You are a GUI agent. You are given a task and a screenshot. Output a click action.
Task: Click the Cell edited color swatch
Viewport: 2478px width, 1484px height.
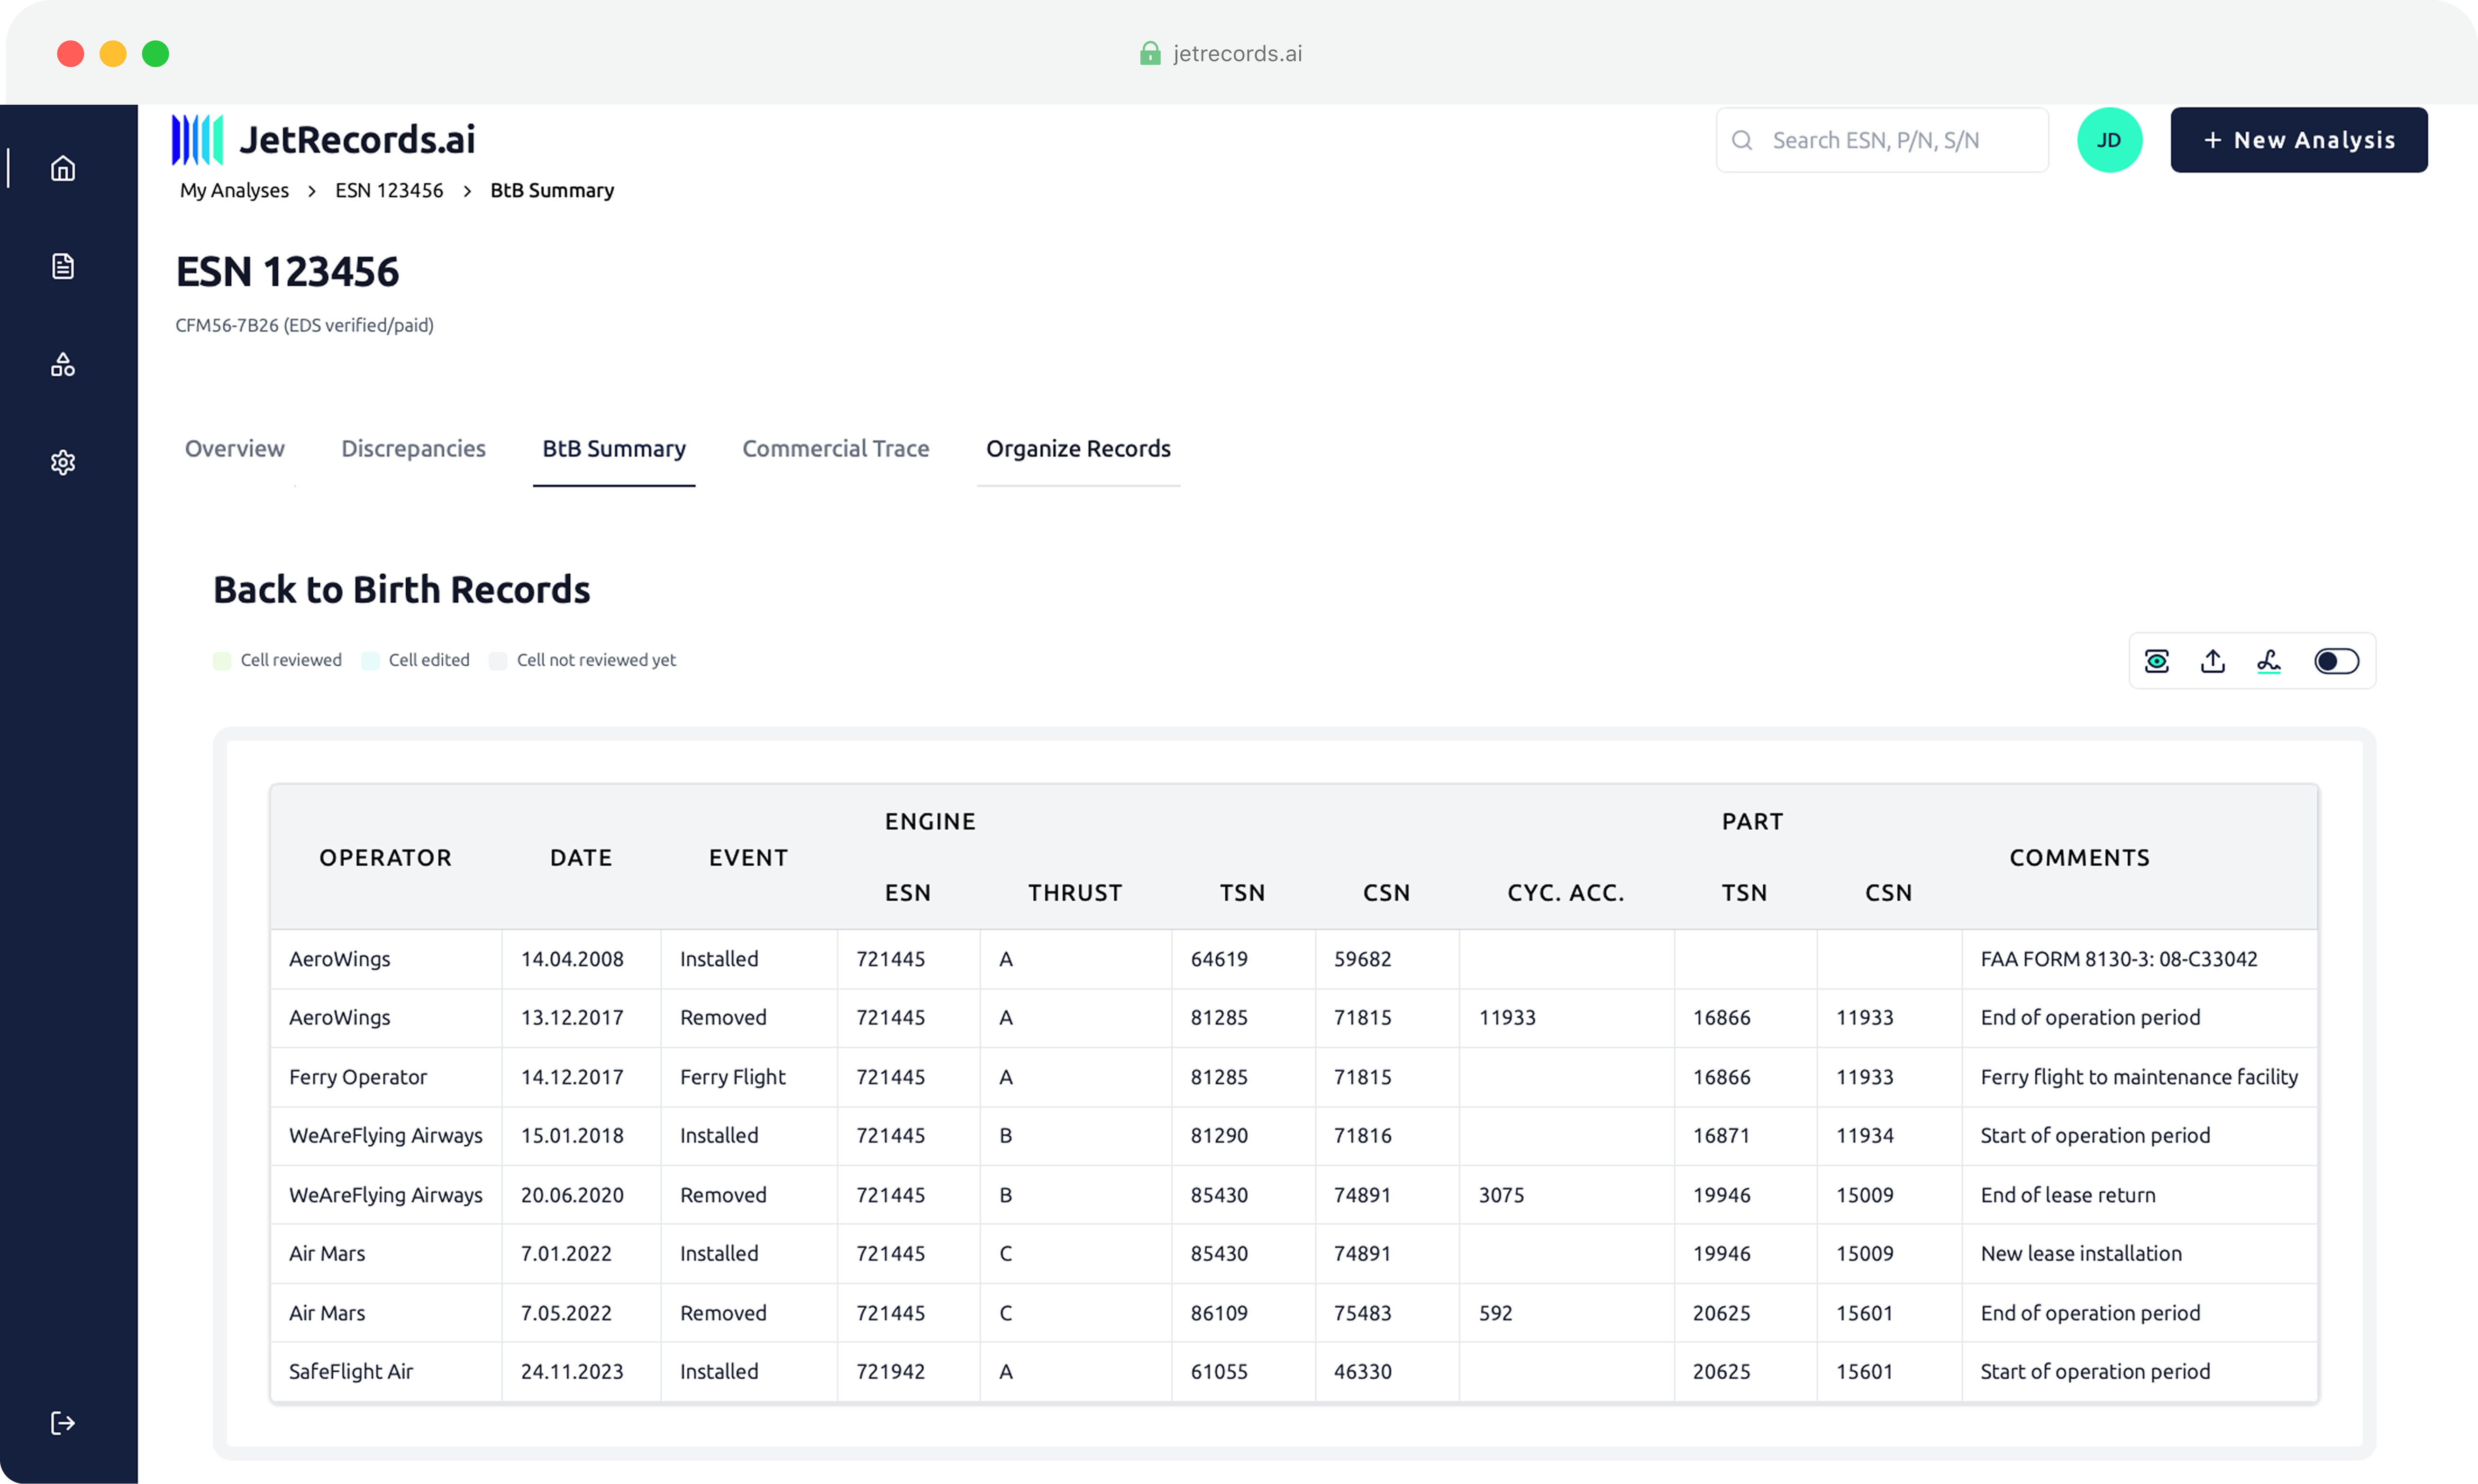(x=370, y=660)
